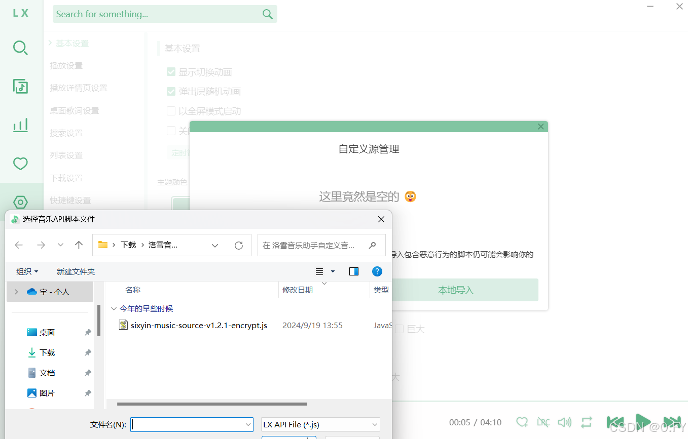Viewport: 688px width, 439px height.
Task: Open recent locations dropdown chevron
Action: (60, 245)
